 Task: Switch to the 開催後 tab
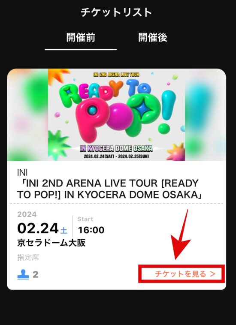coord(153,37)
